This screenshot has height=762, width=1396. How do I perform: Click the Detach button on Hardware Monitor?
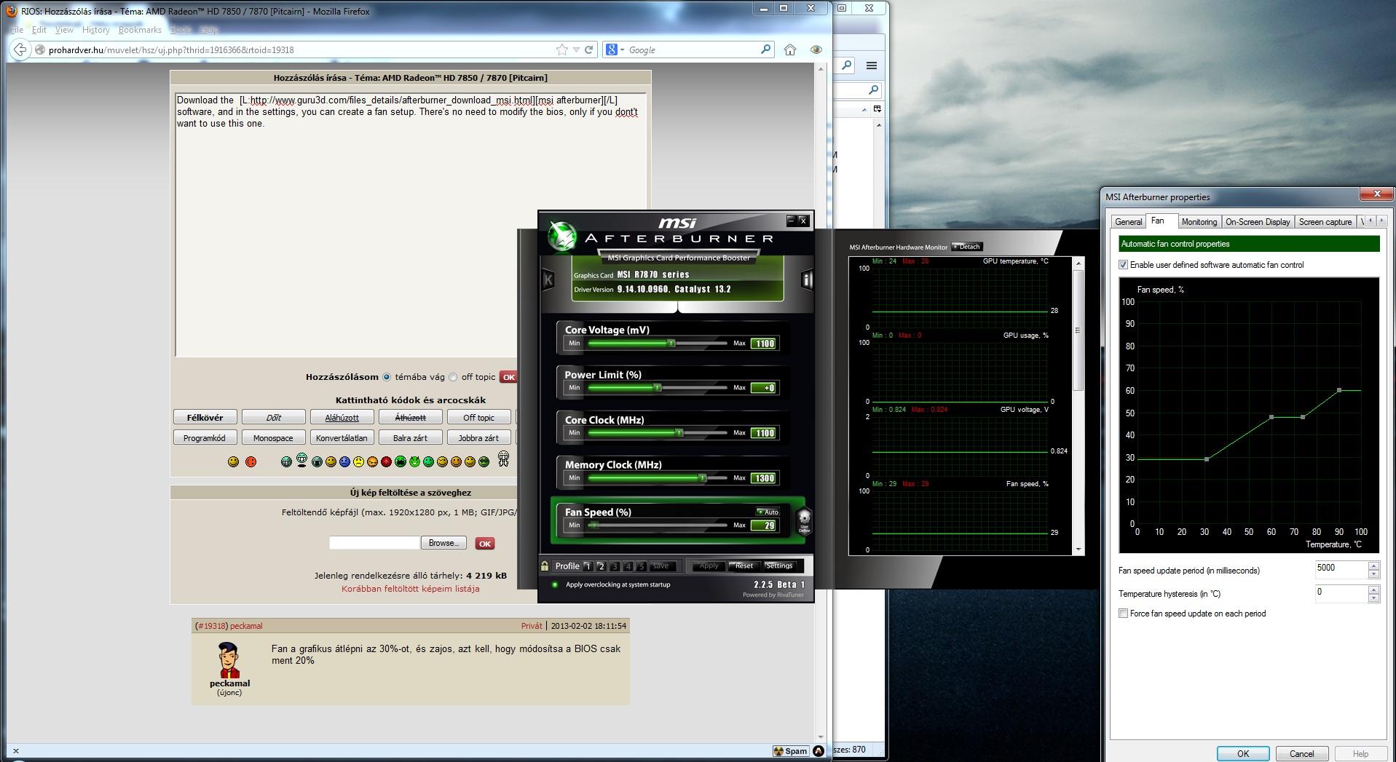click(967, 247)
